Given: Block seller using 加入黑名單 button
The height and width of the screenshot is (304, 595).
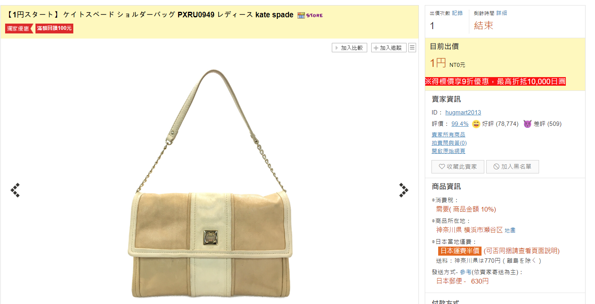Looking at the screenshot, I should (x=512, y=167).
